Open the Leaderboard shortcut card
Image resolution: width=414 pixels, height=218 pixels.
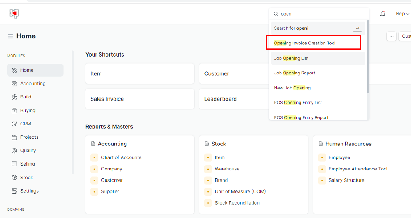tap(220, 99)
